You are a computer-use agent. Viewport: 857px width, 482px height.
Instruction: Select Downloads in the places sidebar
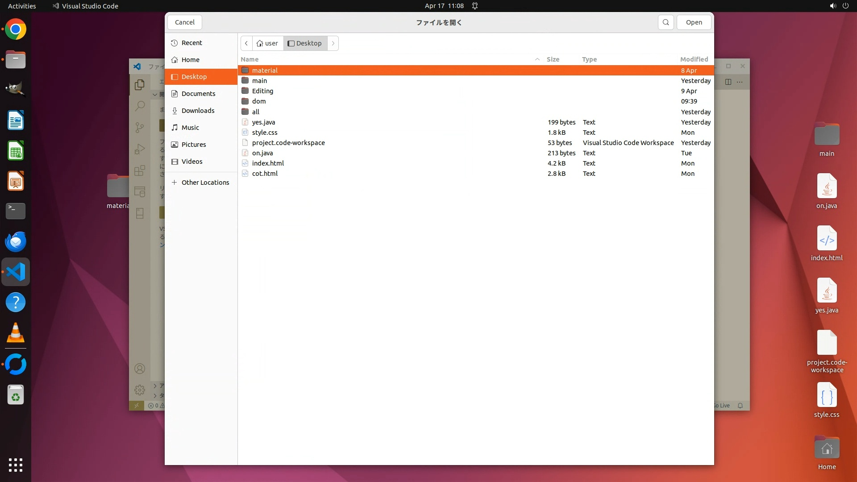coord(198,111)
